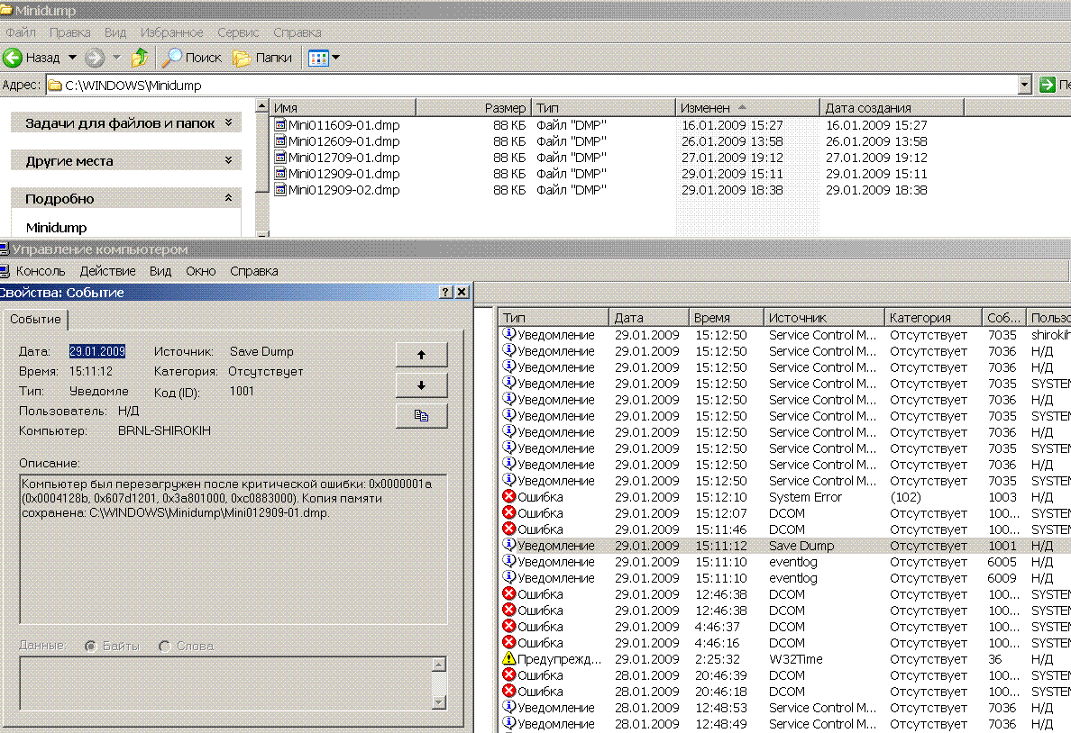This screenshot has height=733, width=1071.
Task: Select the Событие tab in properties dialog
Action: click(x=35, y=320)
